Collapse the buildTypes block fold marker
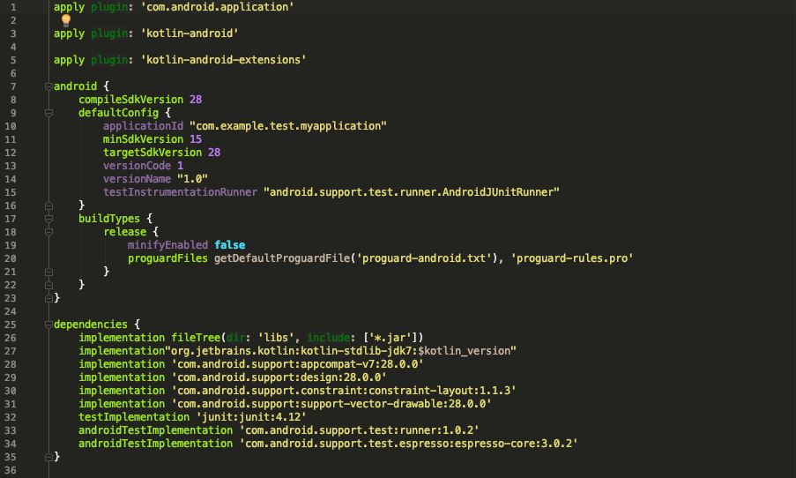Image resolution: width=796 pixels, height=478 pixels. [48, 219]
